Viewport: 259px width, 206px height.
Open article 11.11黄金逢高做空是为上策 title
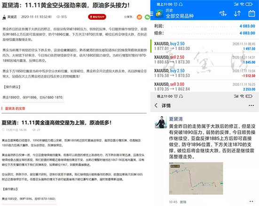[x=56, y=123]
